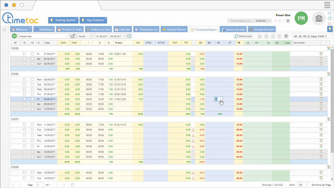The width and height of the screenshot is (334, 188).
Task: Click the green refresh icon beside date range
Action: coord(129,36)
